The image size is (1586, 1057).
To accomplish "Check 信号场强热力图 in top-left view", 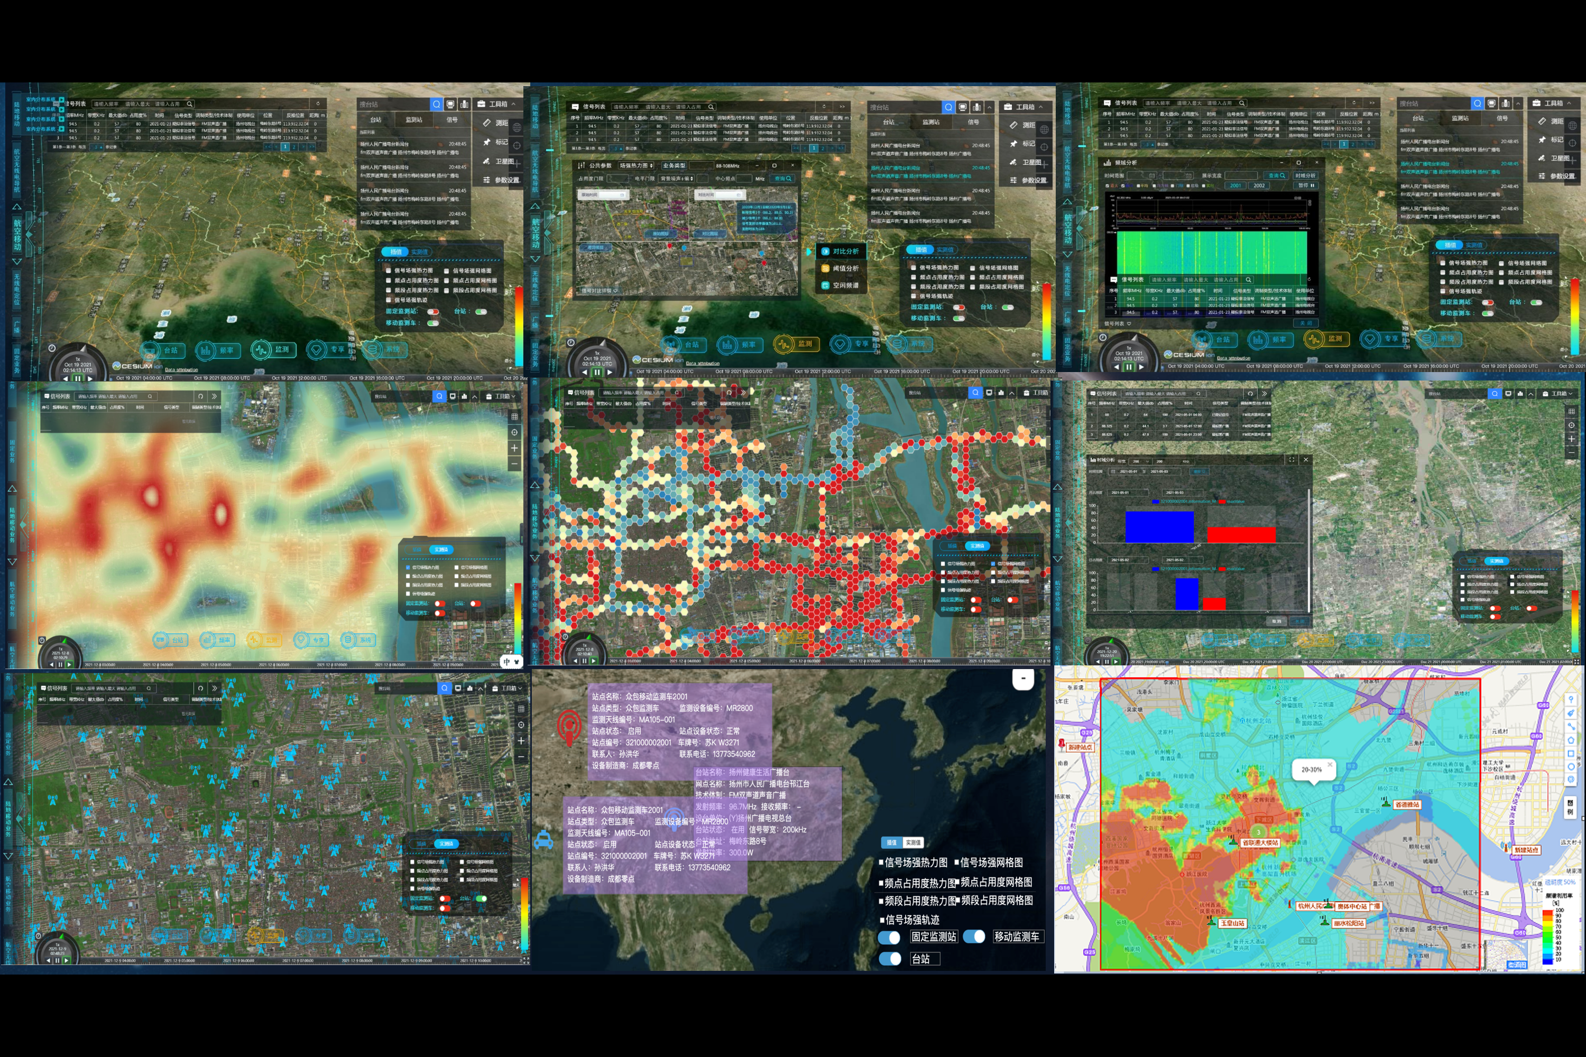I will 389,270.
